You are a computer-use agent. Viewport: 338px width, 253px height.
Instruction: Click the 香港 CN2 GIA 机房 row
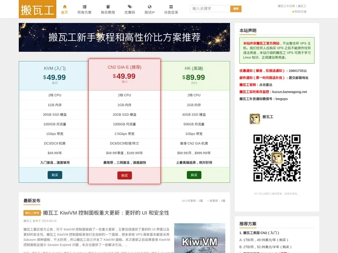point(194,143)
